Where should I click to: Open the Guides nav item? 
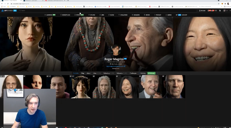coord(169,15)
